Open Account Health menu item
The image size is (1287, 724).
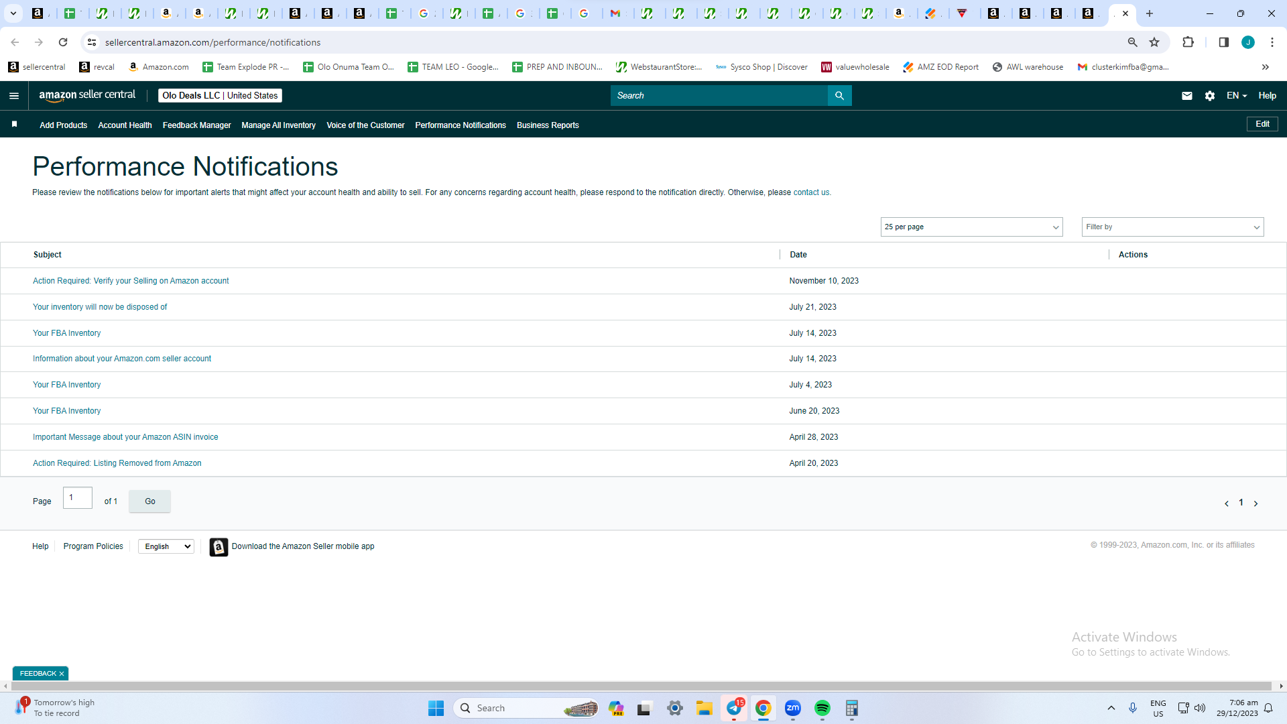[x=125, y=125]
